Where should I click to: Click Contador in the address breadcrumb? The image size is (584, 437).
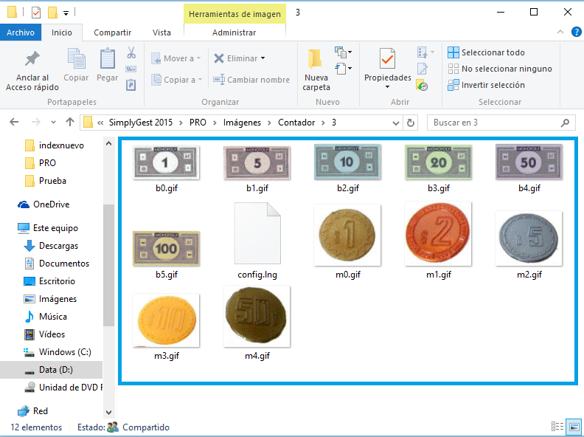point(296,123)
